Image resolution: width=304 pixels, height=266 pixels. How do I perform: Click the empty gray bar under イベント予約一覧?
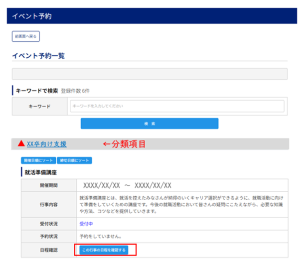pyautogui.click(x=150, y=74)
